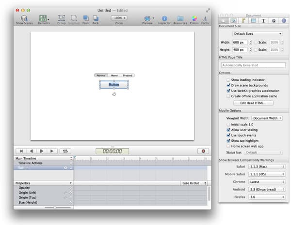The width and height of the screenshot is (291, 225).
Task: Click the timeline zoom slider
Action: (54, 207)
